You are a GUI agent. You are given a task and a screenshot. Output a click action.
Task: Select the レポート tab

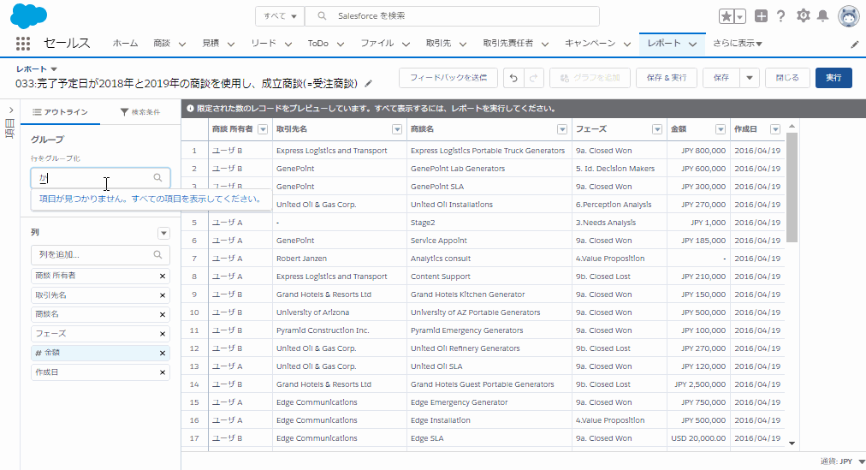point(664,43)
